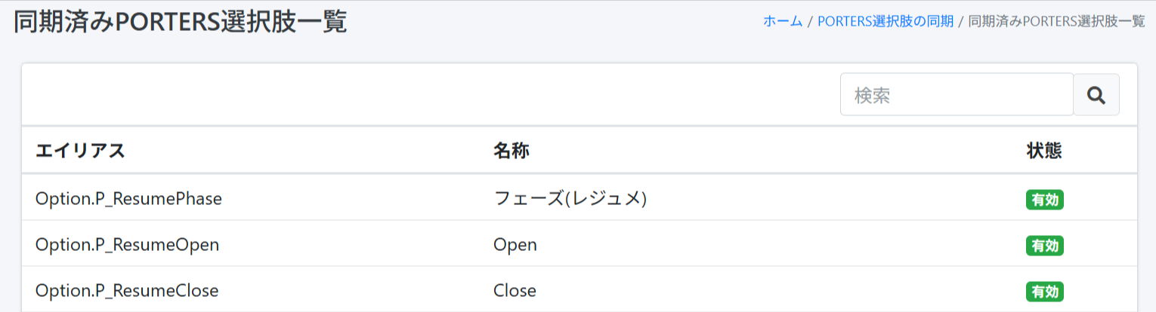Select the Option.P_ResumeClose alias cell

(x=127, y=290)
